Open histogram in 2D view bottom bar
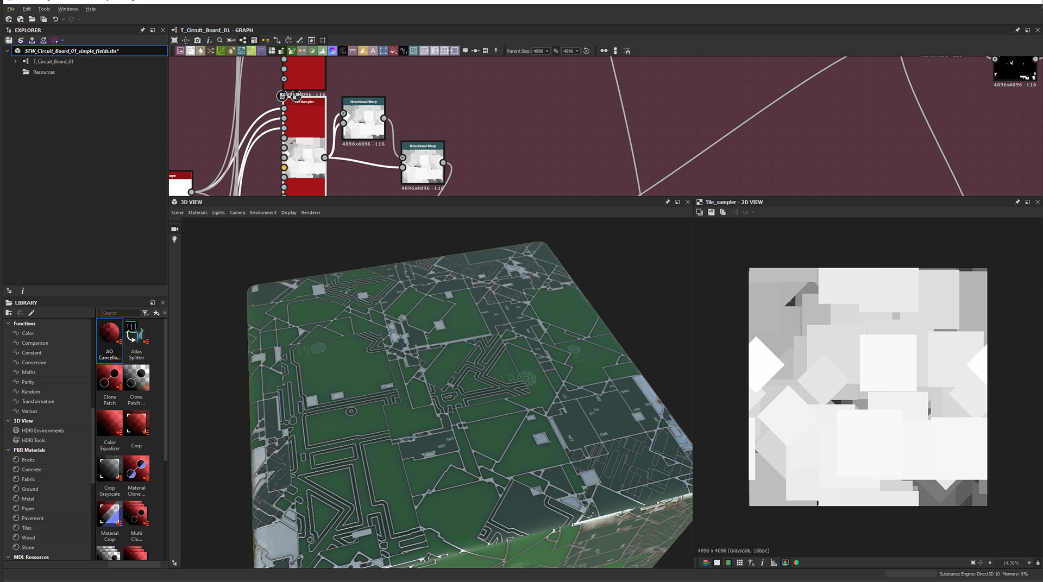 (x=774, y=563)
